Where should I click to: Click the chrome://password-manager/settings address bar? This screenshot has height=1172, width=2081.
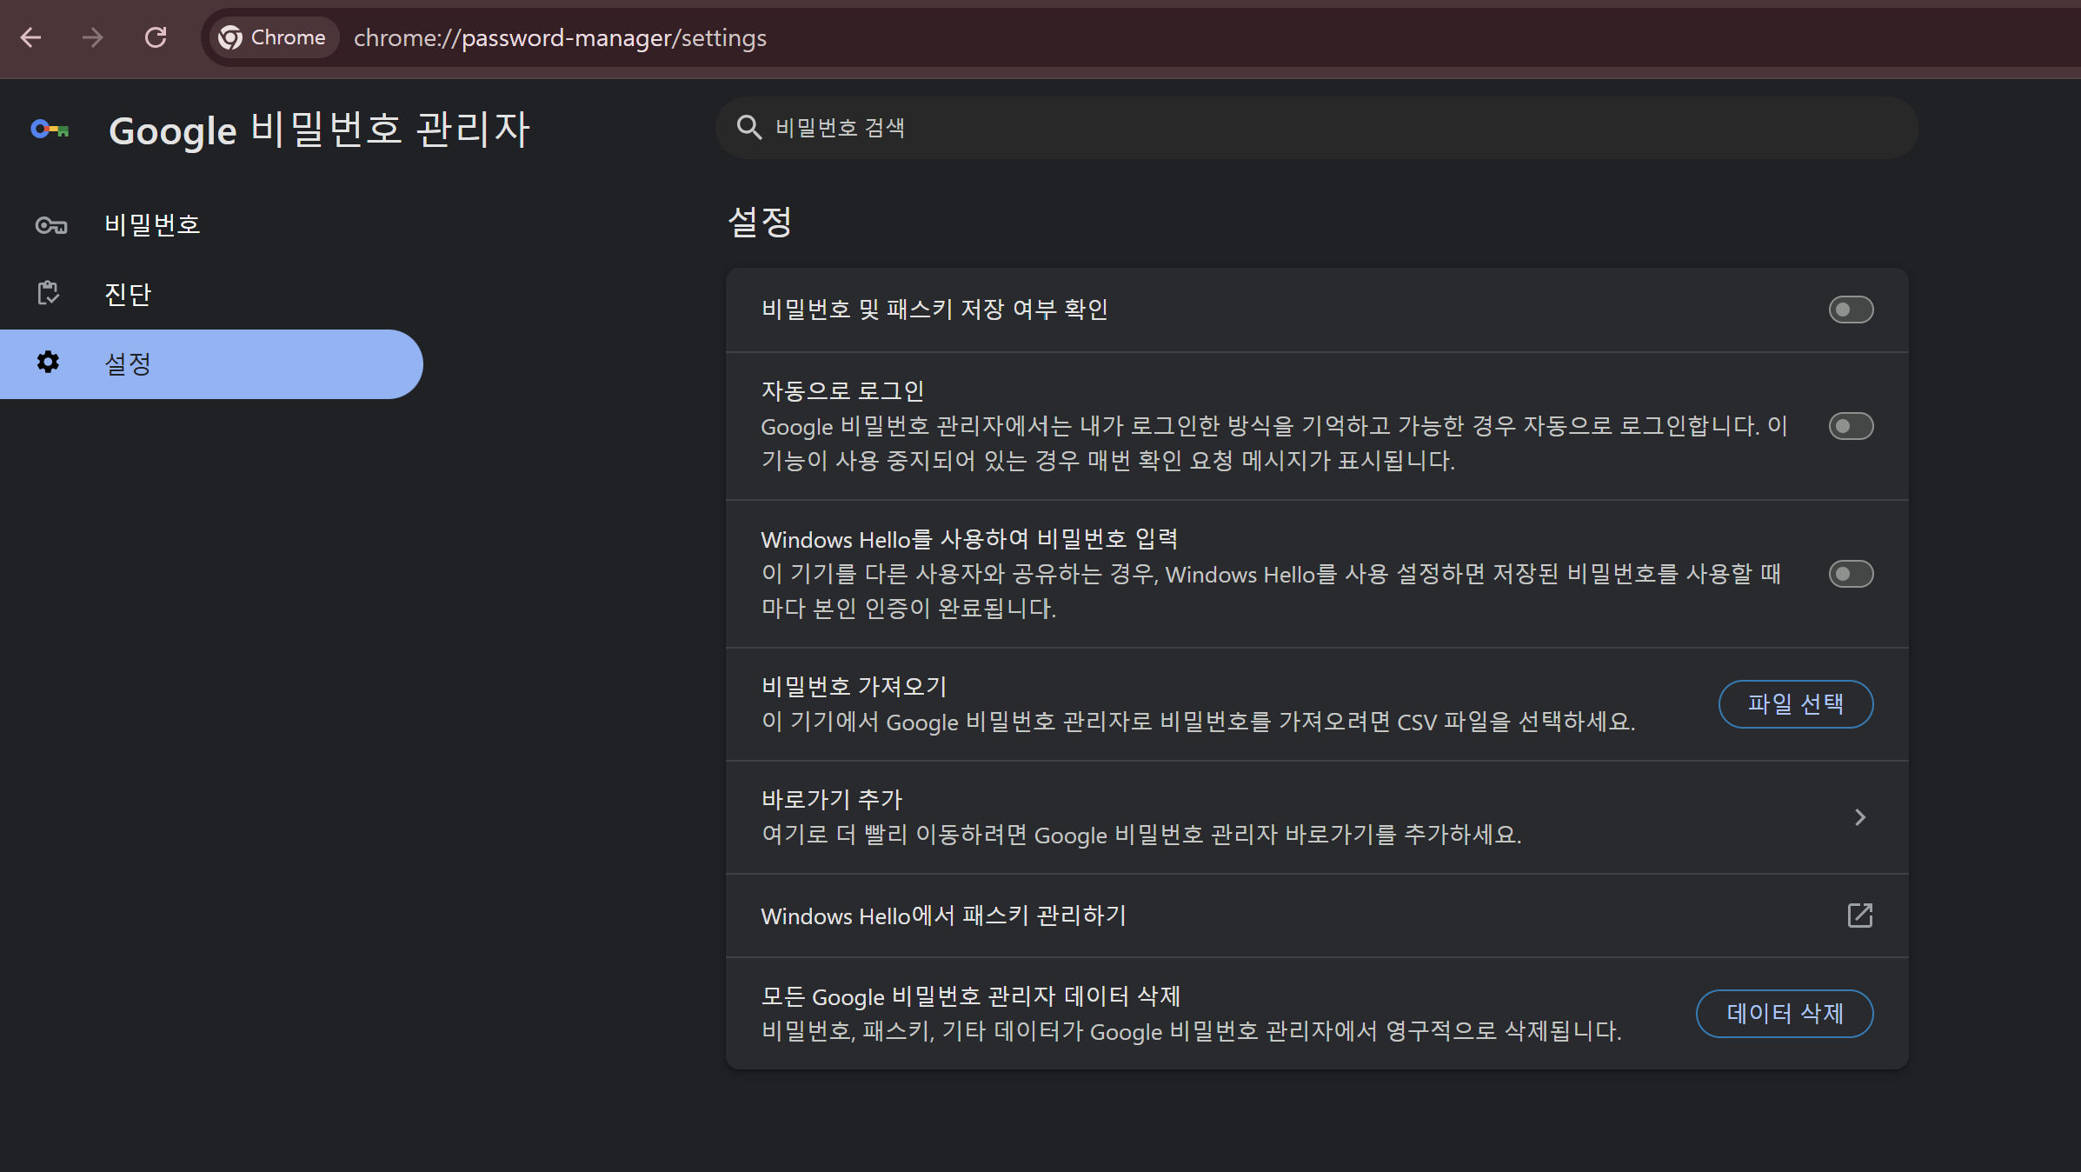tap(560, 38)
